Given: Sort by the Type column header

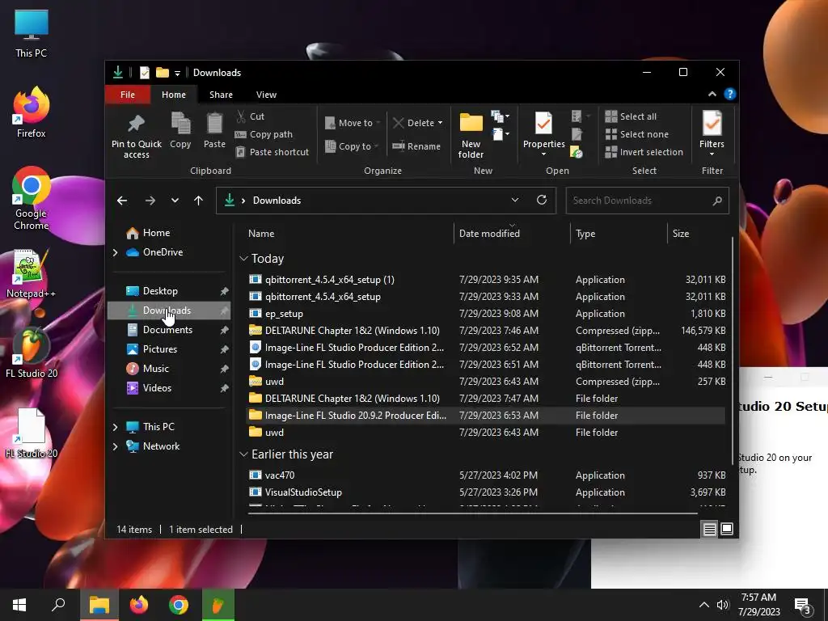Looking at the screenshot, I should tap(585, 234).
